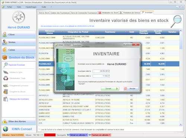Open the Ventes section in the sidebar
186x138 pixels.
click(x=19, y=42)
